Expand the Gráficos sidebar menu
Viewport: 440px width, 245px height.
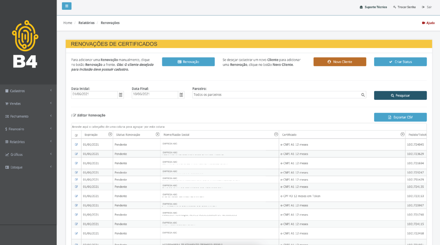point(28,154)
